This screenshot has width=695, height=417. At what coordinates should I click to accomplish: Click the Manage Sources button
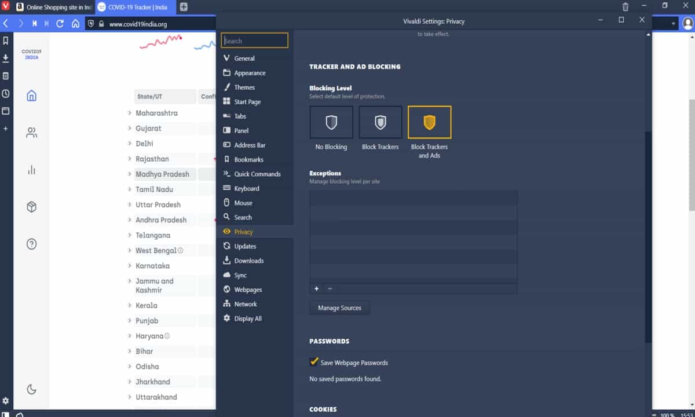click(x=339, y=308)
